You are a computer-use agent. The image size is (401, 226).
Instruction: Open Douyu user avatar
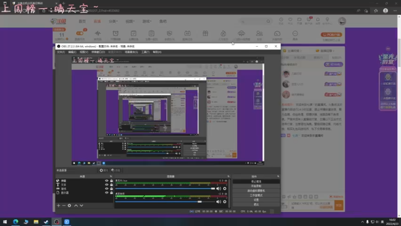pos(342,21)
